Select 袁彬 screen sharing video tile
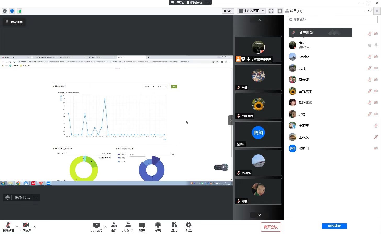 [x=258, y=49]
